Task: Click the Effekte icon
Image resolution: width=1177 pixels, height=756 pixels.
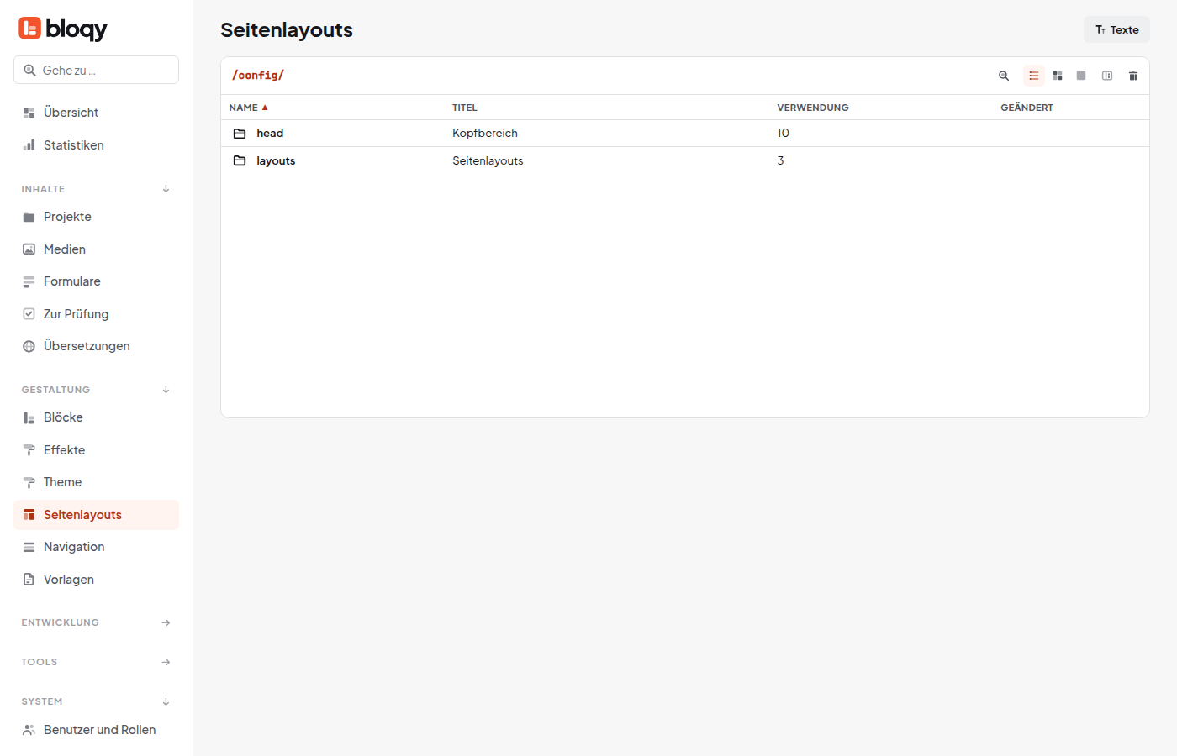Action: 29,450
